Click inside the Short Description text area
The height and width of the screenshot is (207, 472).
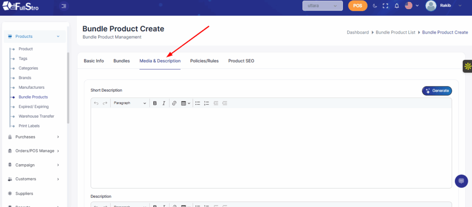point(271,147)
